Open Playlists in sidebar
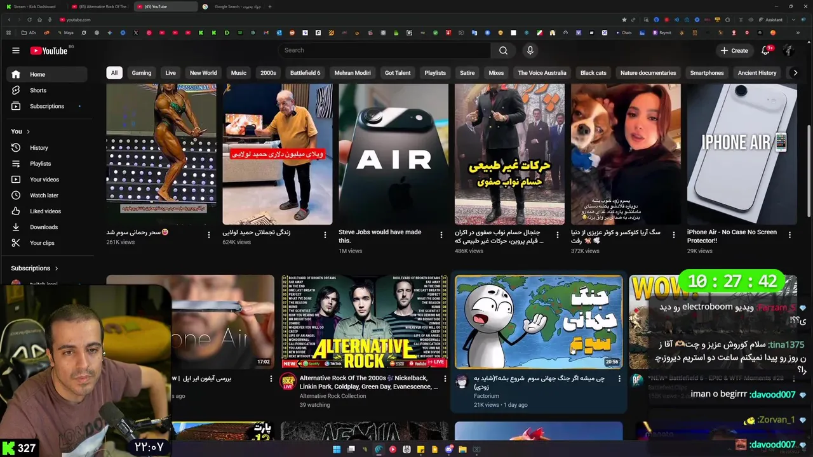Viewport: 813px width, 457px height. coord(47,164)
